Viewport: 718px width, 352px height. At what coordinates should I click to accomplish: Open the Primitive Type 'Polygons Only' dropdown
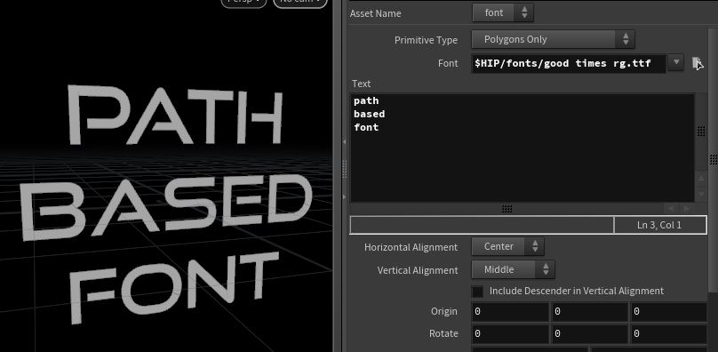[553, 39]
